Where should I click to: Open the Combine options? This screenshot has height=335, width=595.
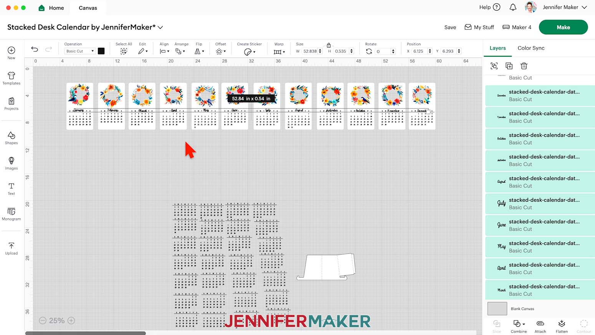[x=519, y=326]
